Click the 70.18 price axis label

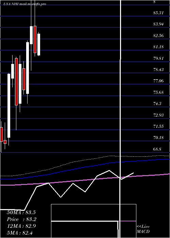(158, 138)
